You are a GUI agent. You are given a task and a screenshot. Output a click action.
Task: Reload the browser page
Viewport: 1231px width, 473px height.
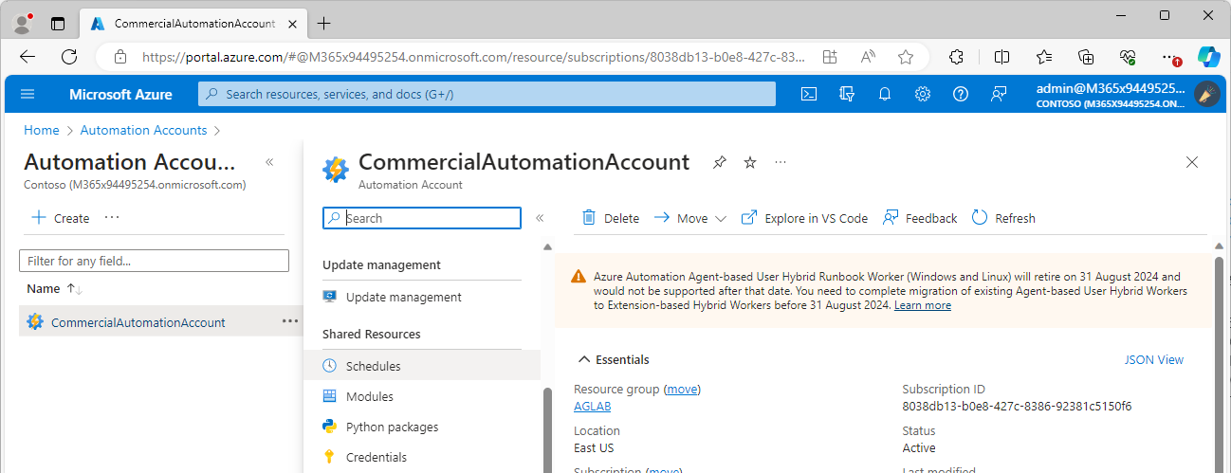click(69, 57)
